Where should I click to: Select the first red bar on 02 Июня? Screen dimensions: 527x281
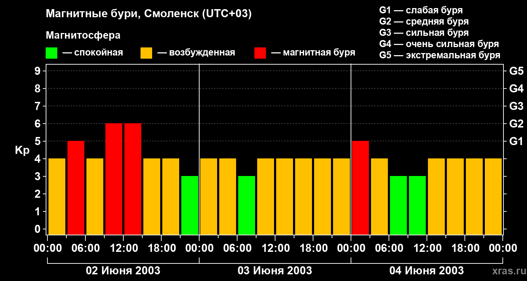click(76, 188)
